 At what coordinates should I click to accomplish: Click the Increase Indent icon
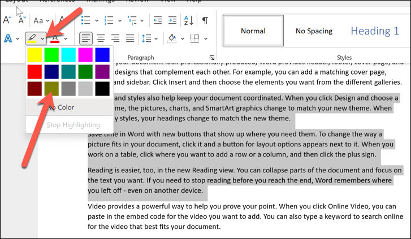click(172, 20)
